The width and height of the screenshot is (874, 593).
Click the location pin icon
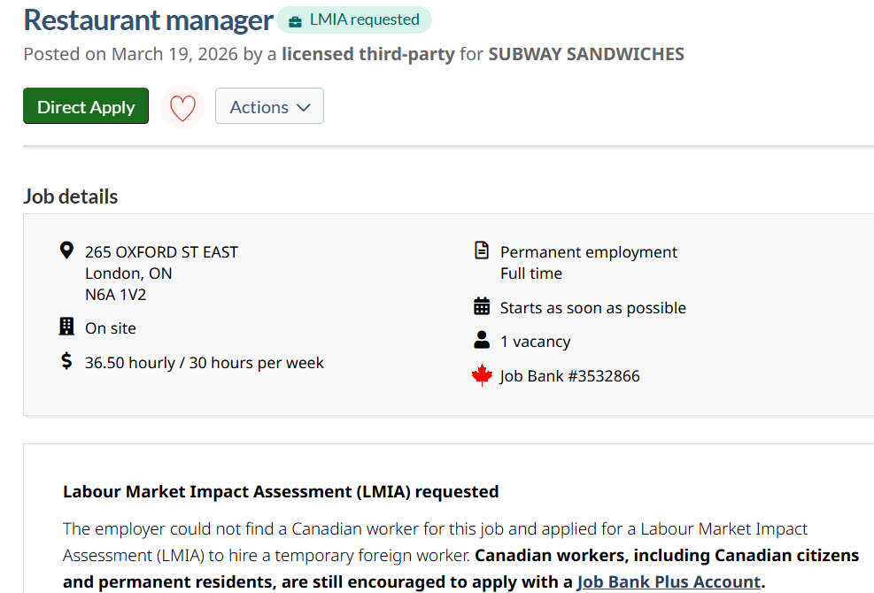click(66, 250)
